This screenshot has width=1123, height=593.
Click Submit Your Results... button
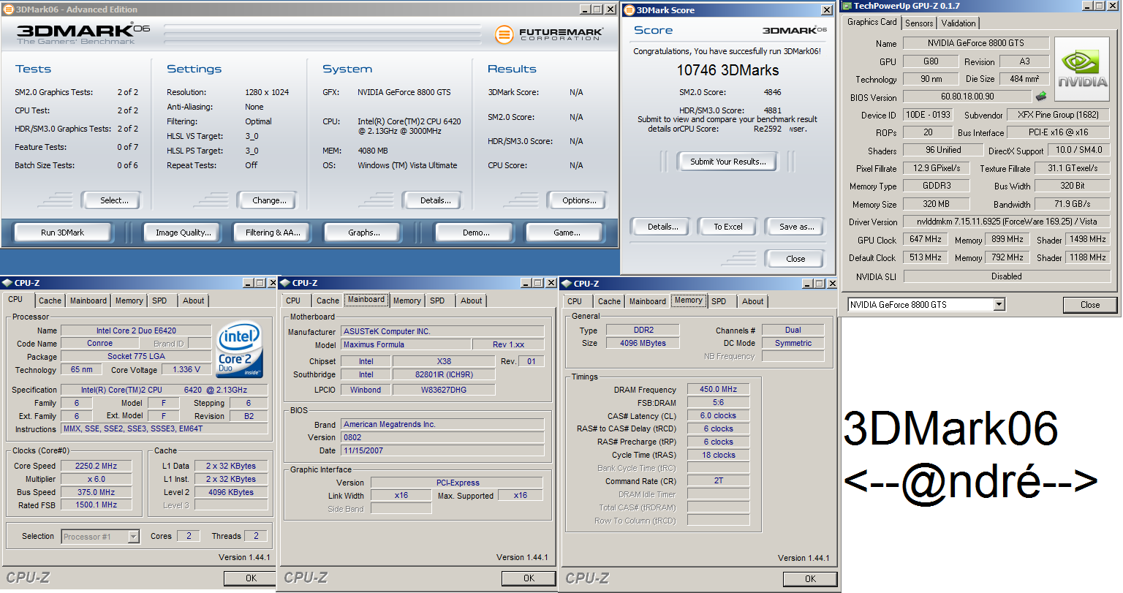[728, 162]
